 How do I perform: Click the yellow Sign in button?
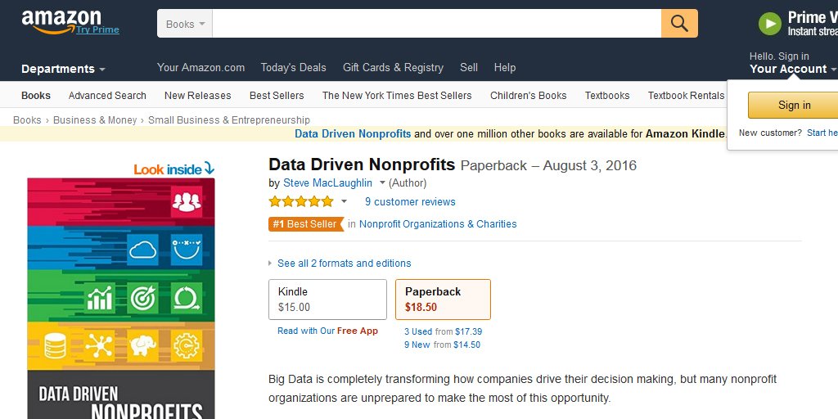pos(794,105)
